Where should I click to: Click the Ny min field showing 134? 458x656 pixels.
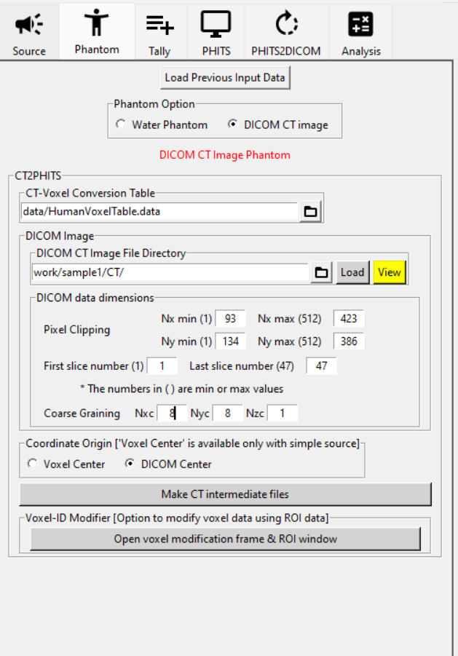[x=230, y=341]
